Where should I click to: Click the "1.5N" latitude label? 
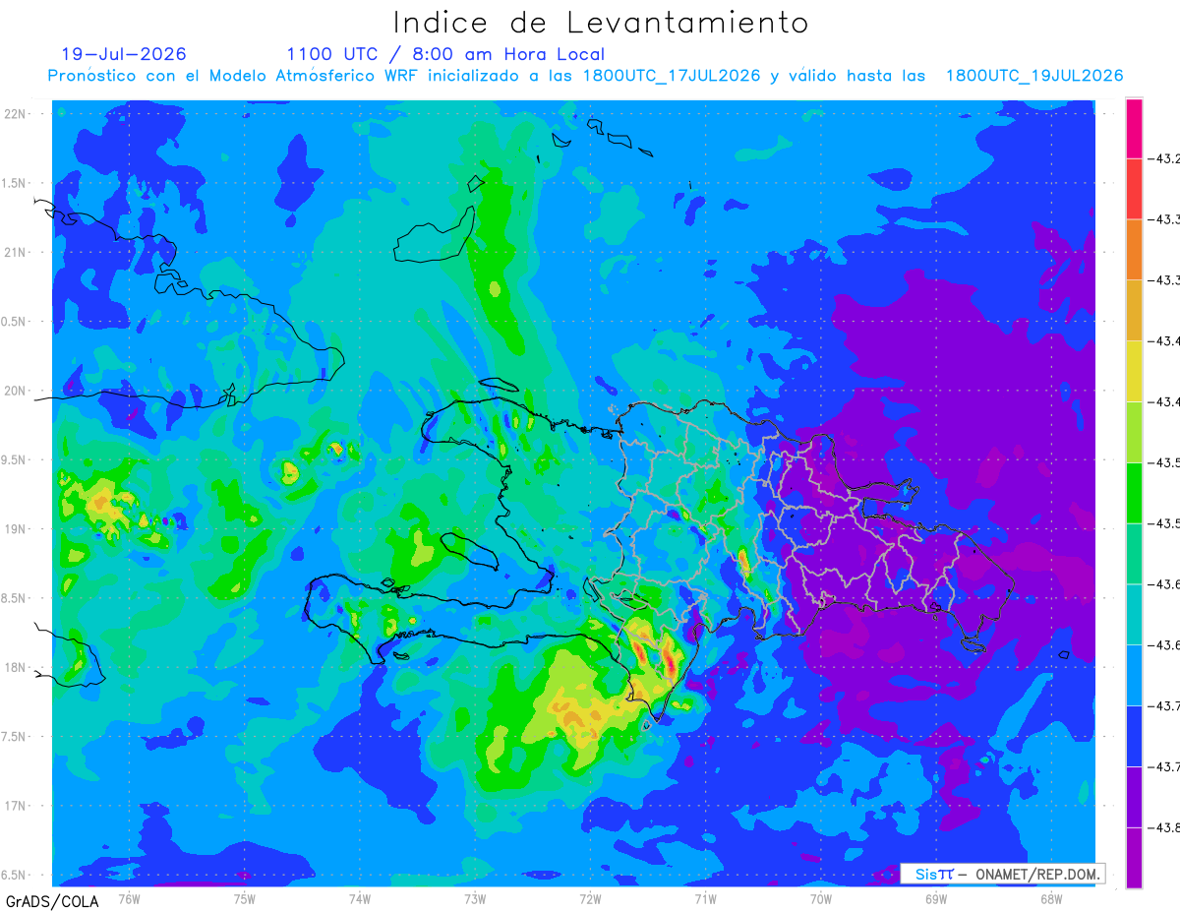coord(16,183)
